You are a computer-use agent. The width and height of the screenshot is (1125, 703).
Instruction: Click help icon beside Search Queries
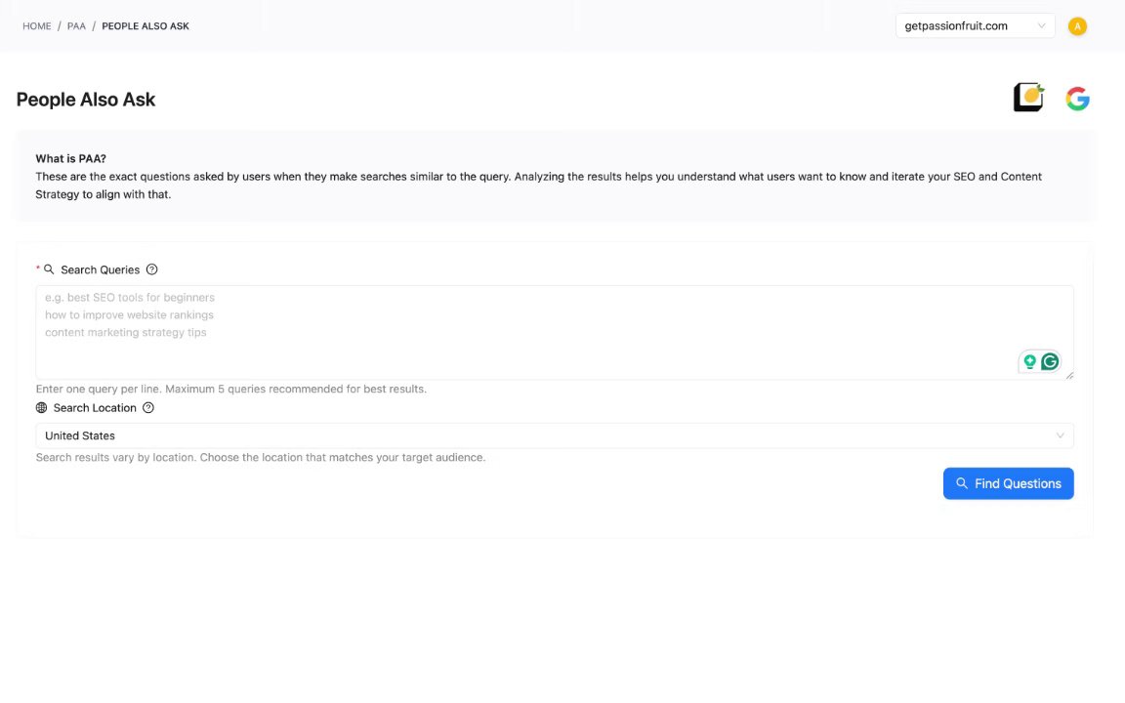pyautogui.click(x=151, y=269)
